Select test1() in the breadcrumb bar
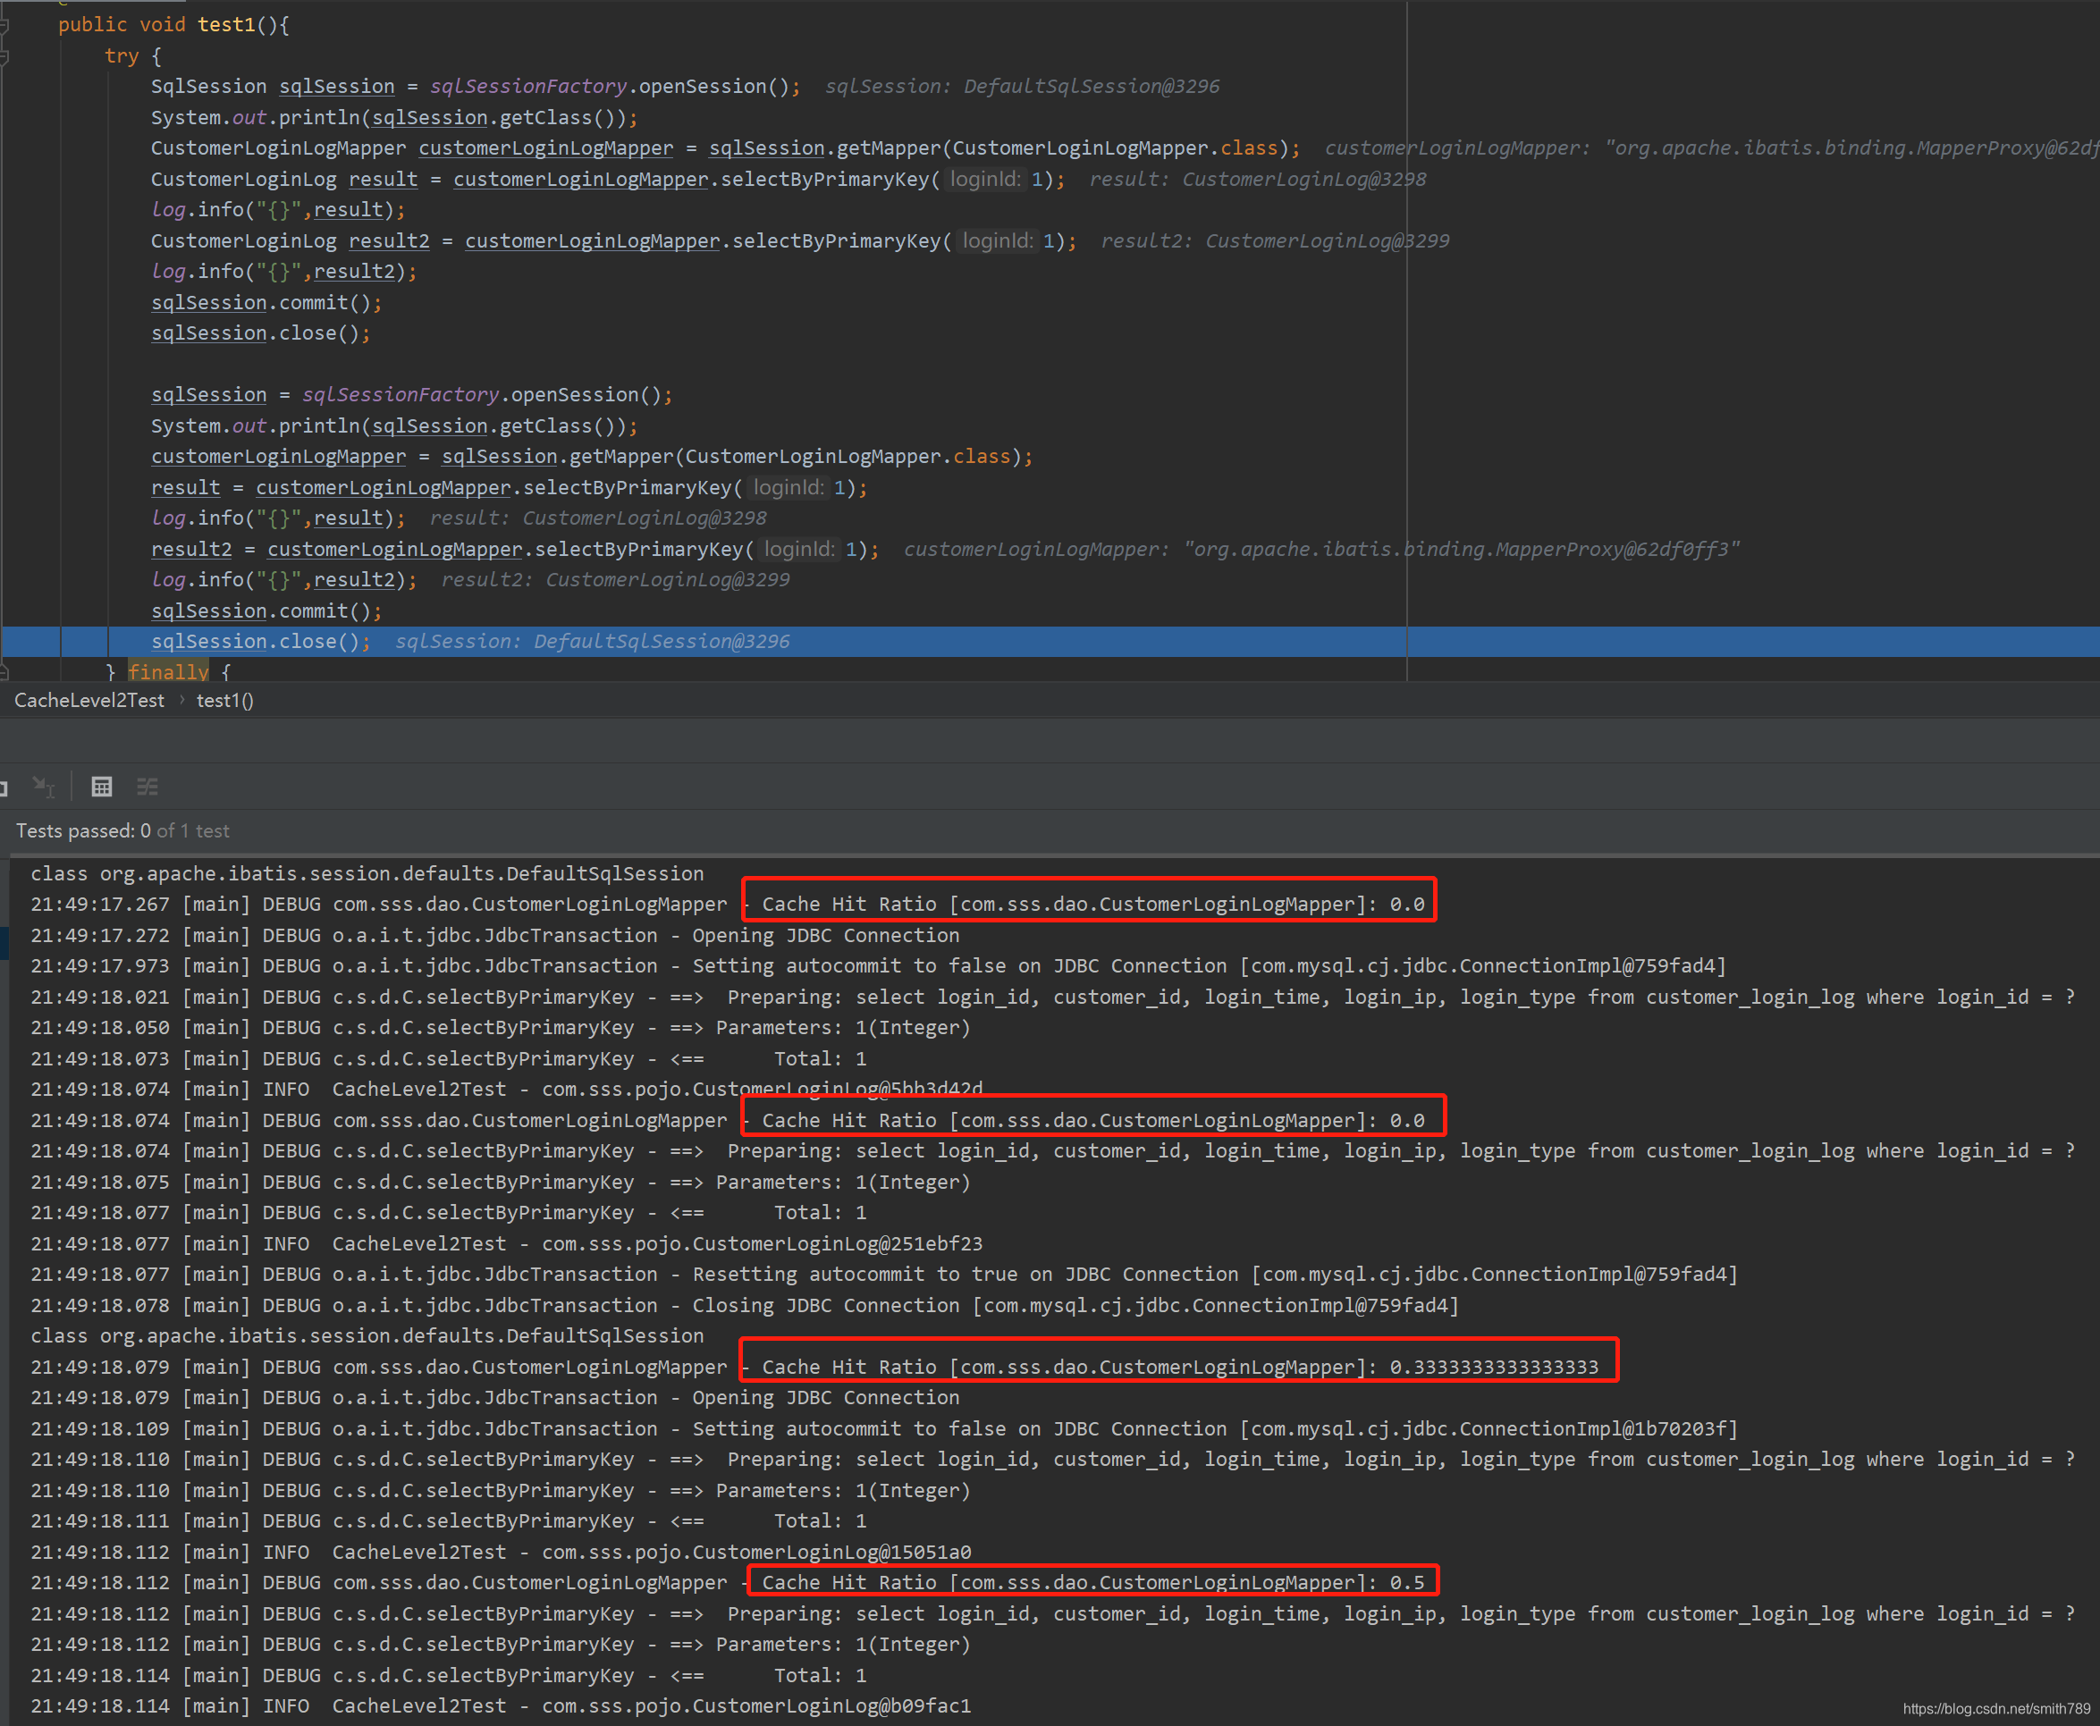 [x=224, y=700]
